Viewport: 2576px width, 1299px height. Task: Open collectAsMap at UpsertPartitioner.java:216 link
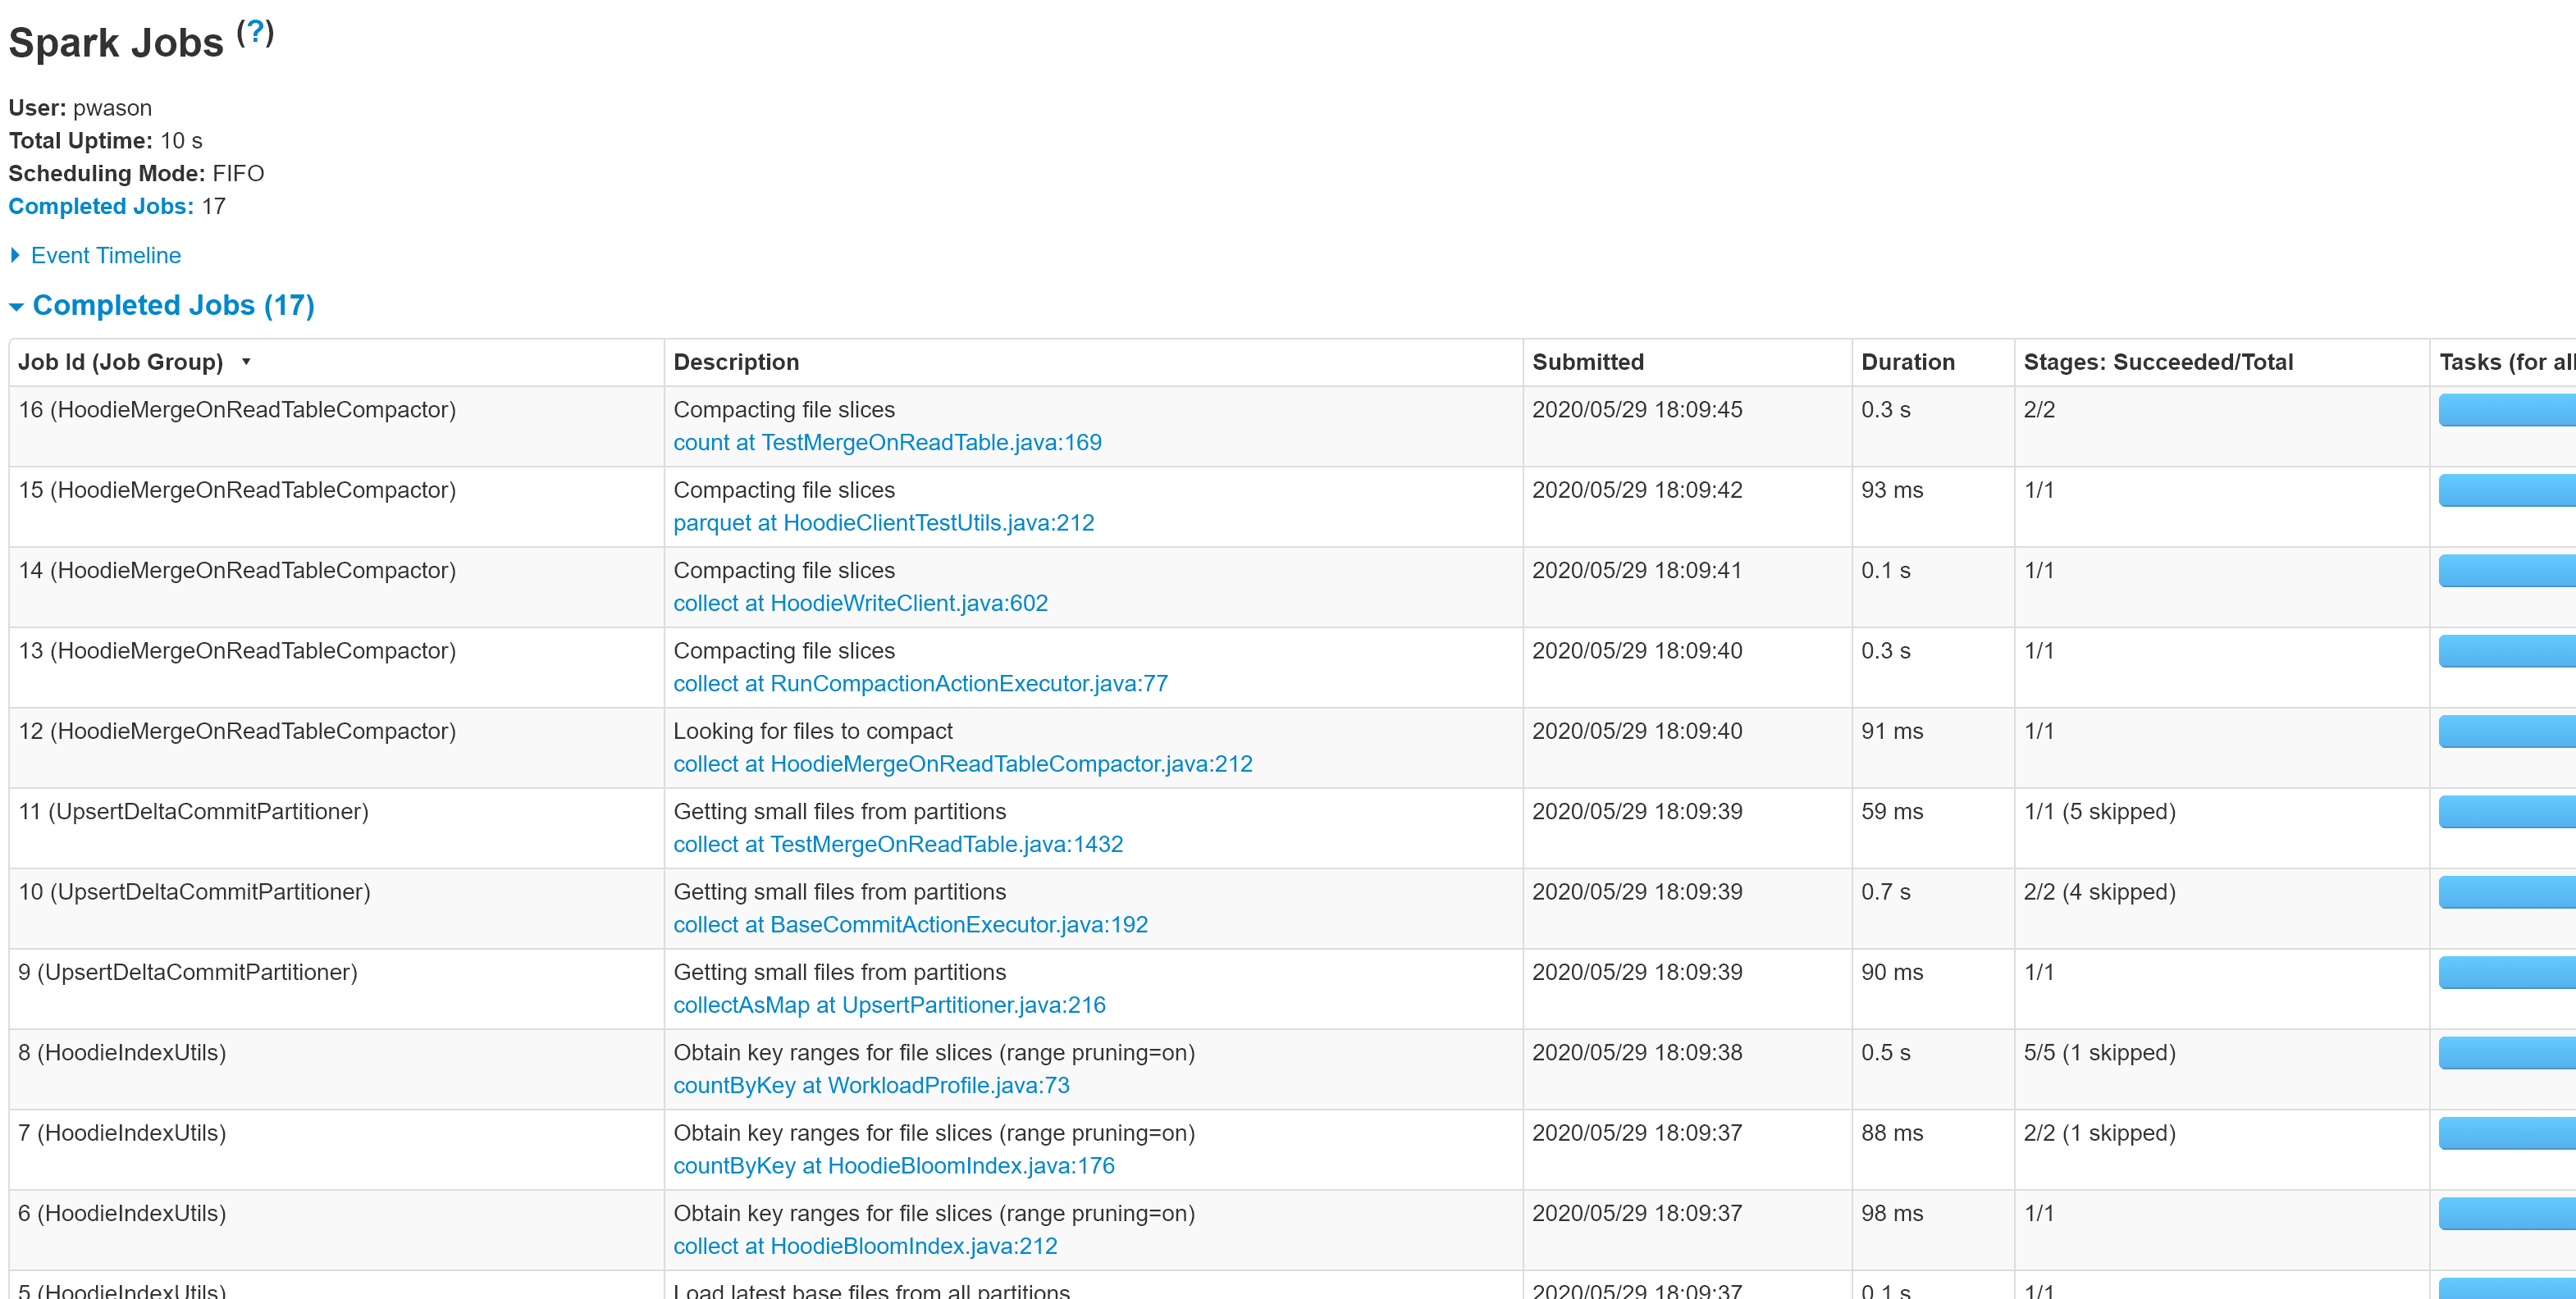[889, 1005]
